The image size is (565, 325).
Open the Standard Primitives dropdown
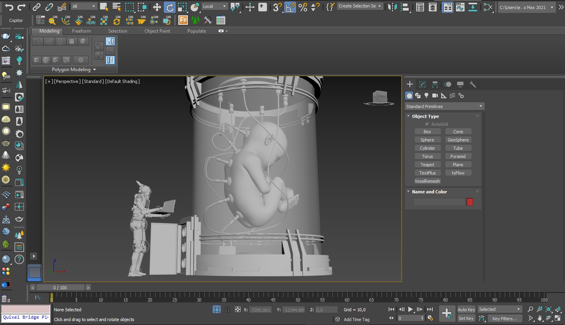[444, 106]
